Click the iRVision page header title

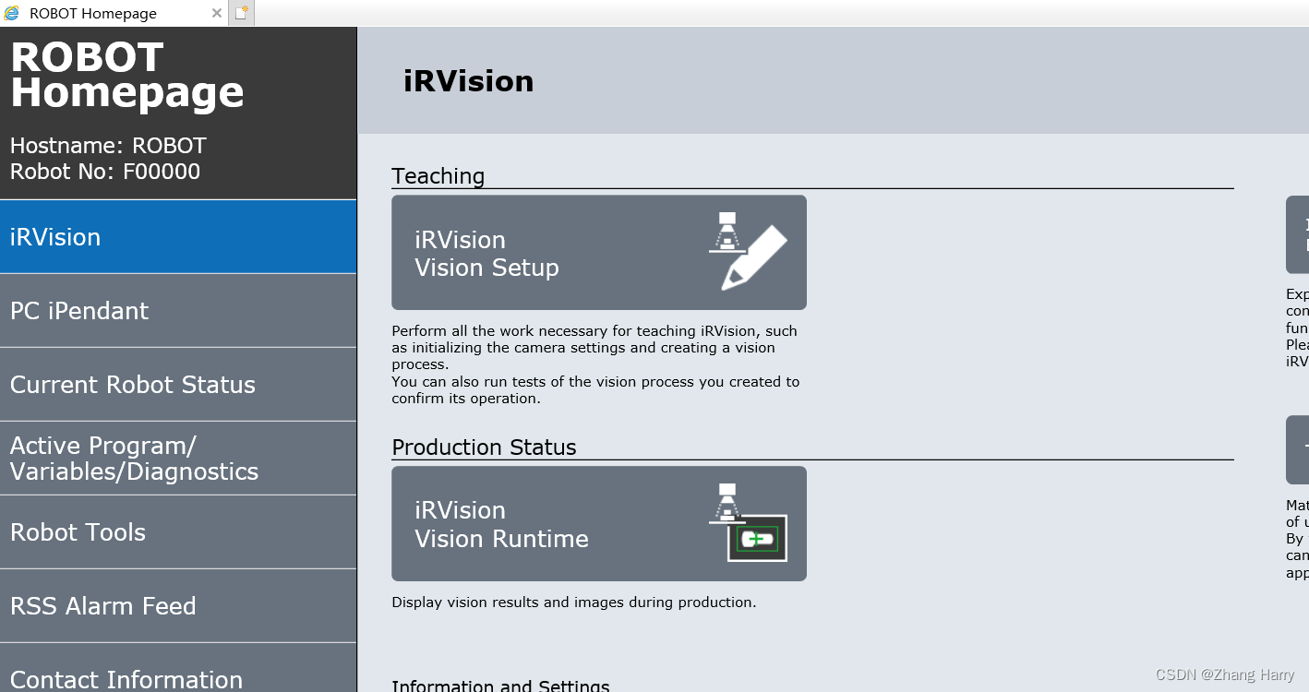469,81
